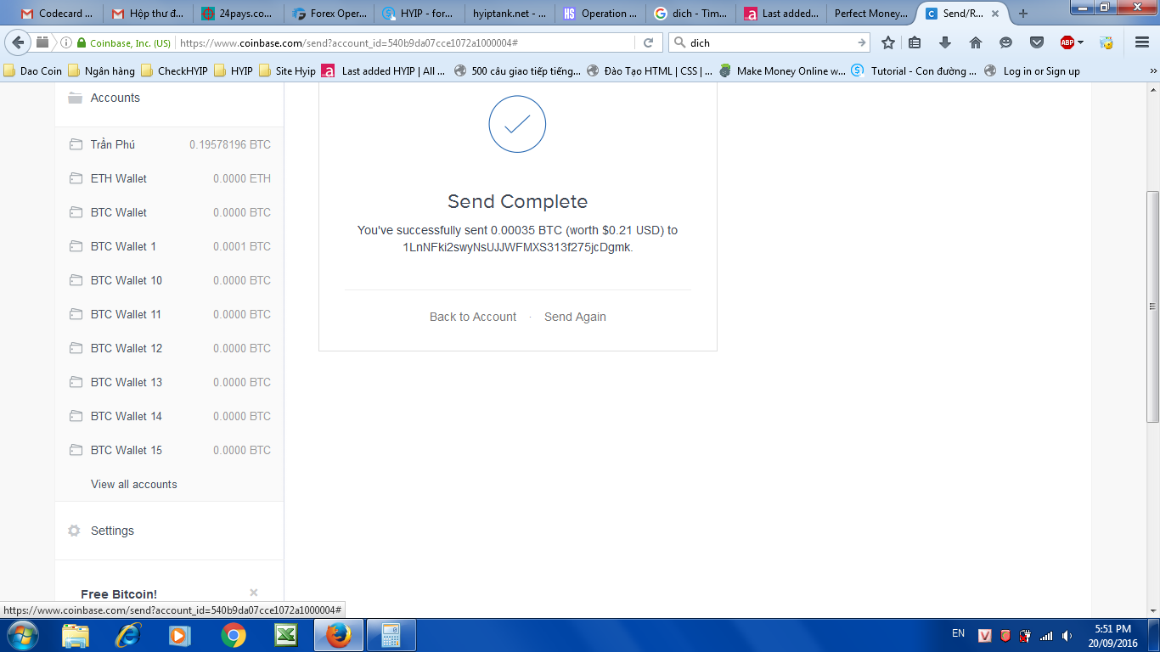This screenshot has height=652, width=1160.
Task: Save the page to Pocket
Action: point(1037,42)
